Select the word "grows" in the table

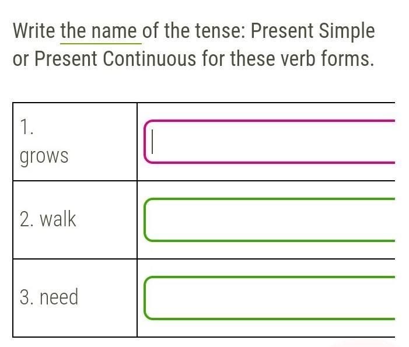(44, 156)
